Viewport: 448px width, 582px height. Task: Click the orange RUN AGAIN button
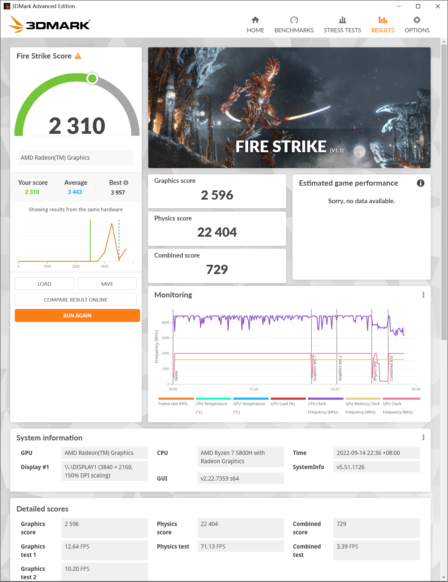click(x=77, y=316)
